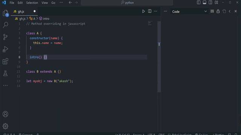This screenshot has width=241, height=135.
Task: Toggle the secondary side bar layout
Action: tap(210, 3)
